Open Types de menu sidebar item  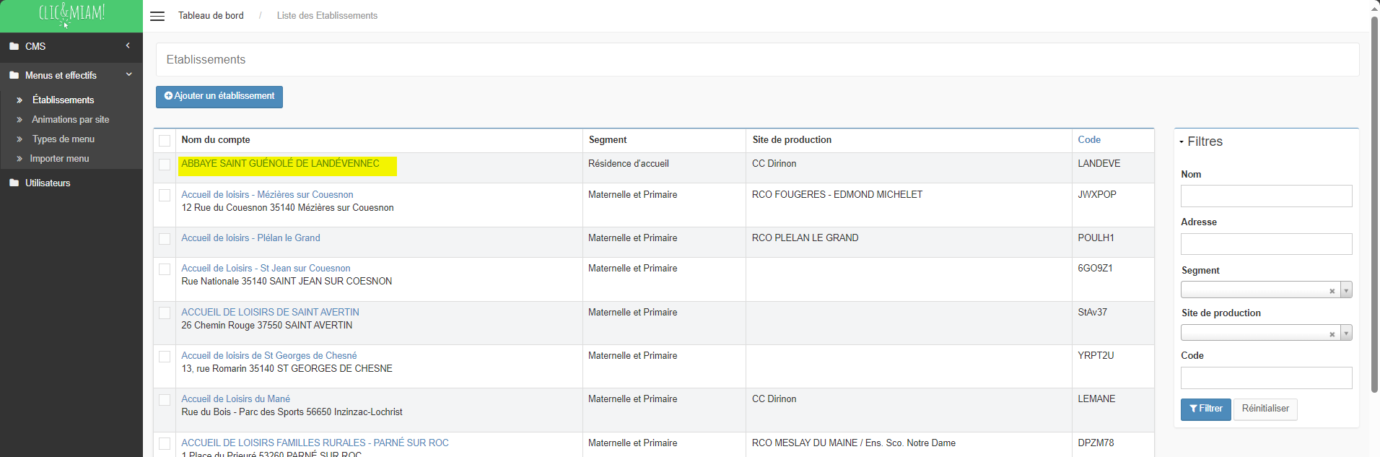tap(64, 139)
